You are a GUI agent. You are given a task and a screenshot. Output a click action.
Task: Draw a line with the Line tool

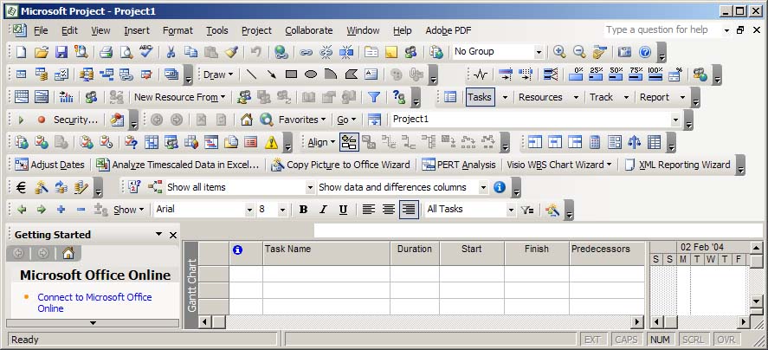[x=251, y=75]
